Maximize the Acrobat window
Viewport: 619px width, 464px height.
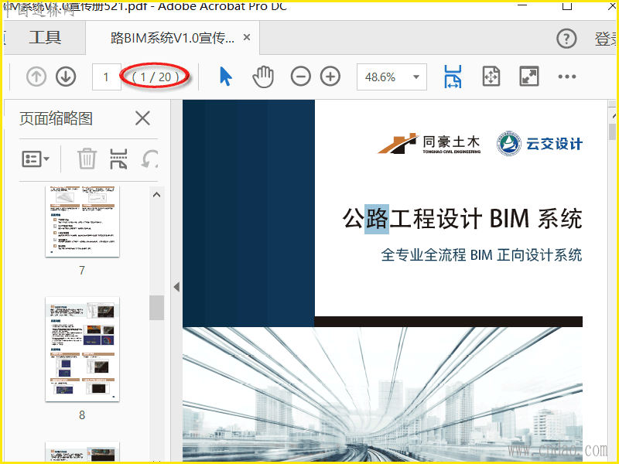[x=567, y=5]
